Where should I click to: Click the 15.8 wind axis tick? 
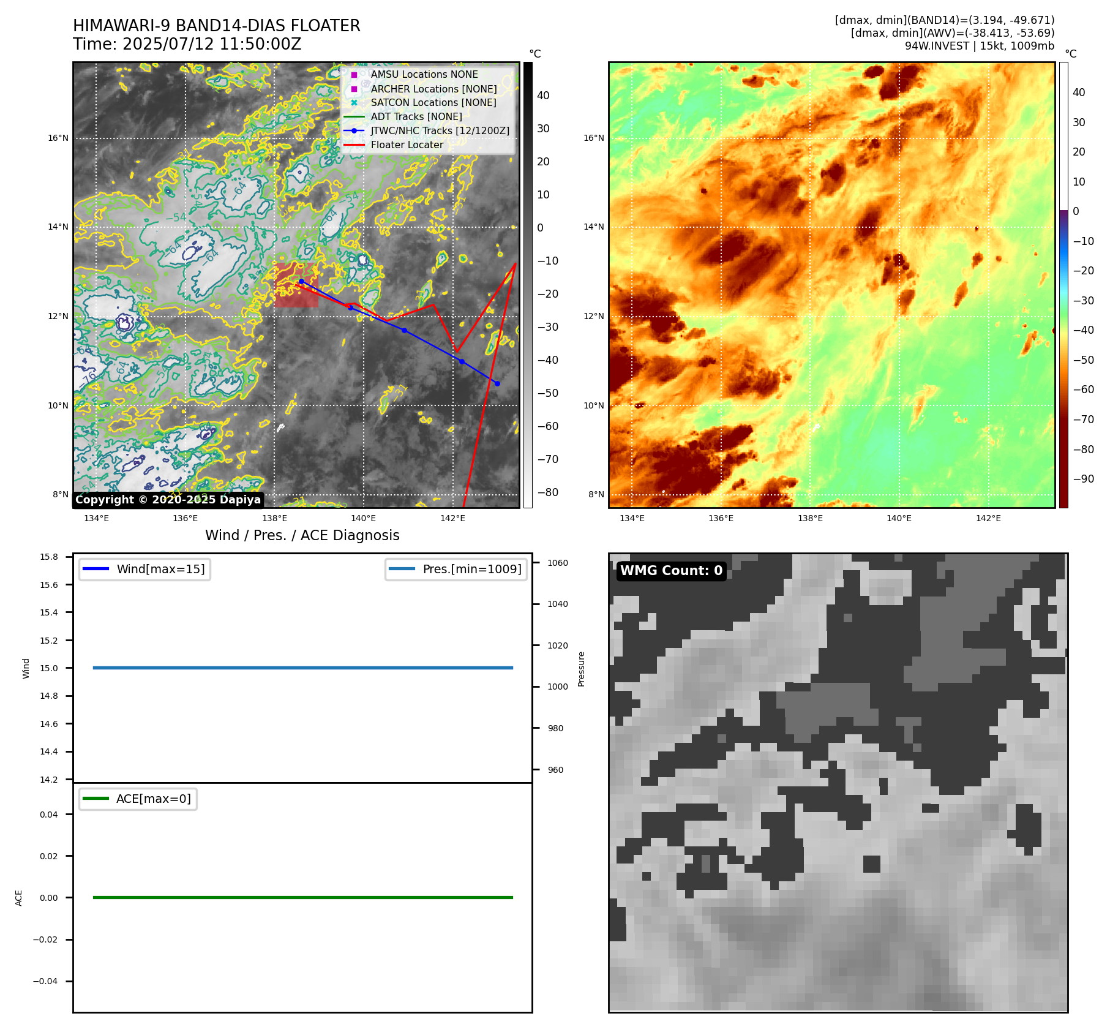click(x=49, y=557)
